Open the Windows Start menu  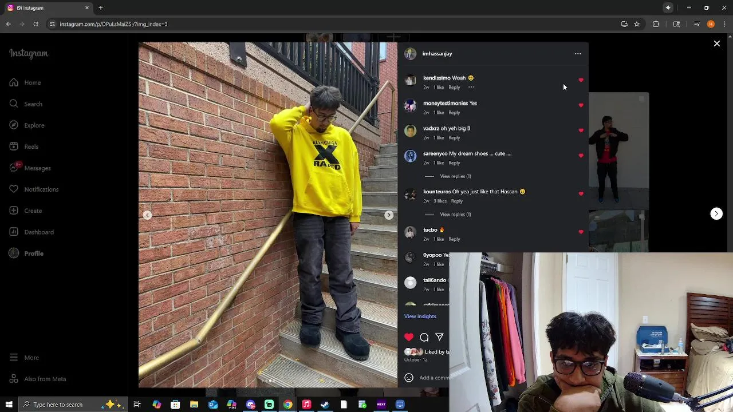(9, 405)
